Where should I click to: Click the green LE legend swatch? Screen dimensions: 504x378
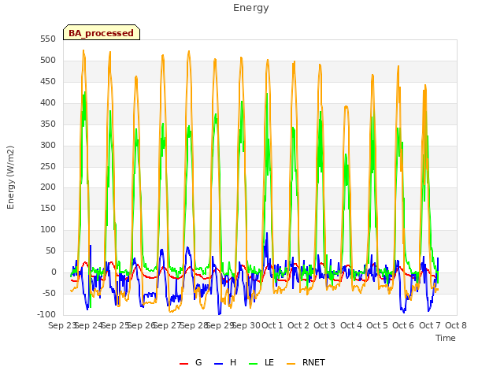point(254,364)
